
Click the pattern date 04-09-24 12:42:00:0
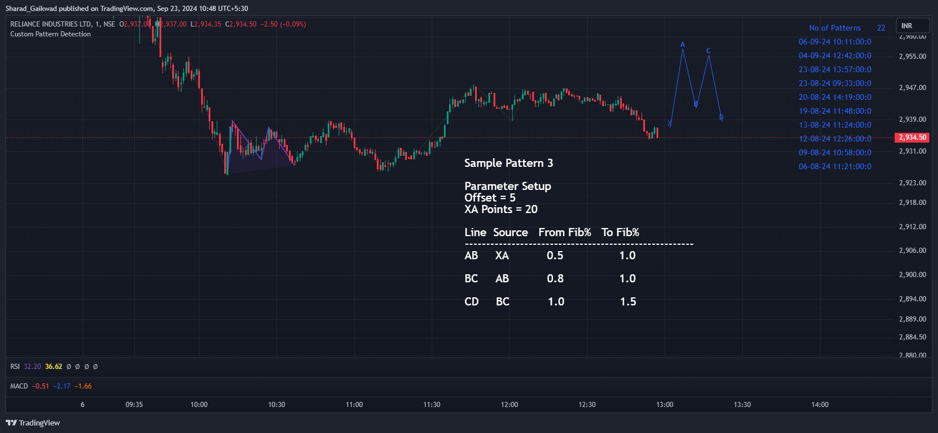(x=835, y=55)
